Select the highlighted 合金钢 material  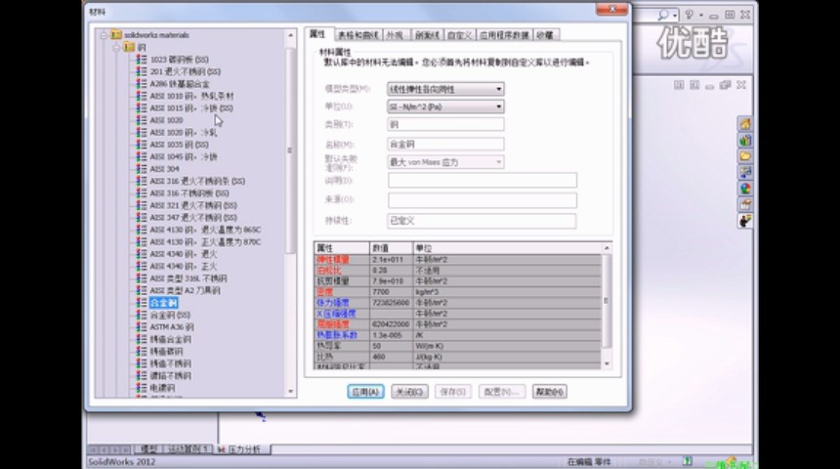pyautogui.click(x=163, y=303)
